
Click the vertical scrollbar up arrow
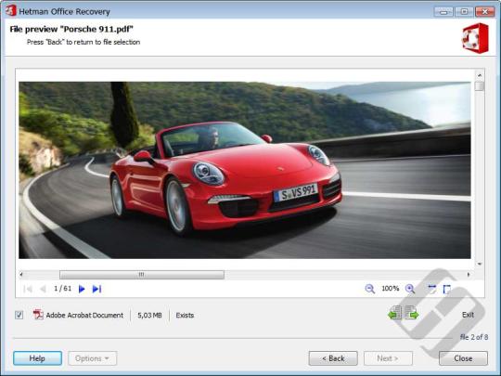click(480, 75)
